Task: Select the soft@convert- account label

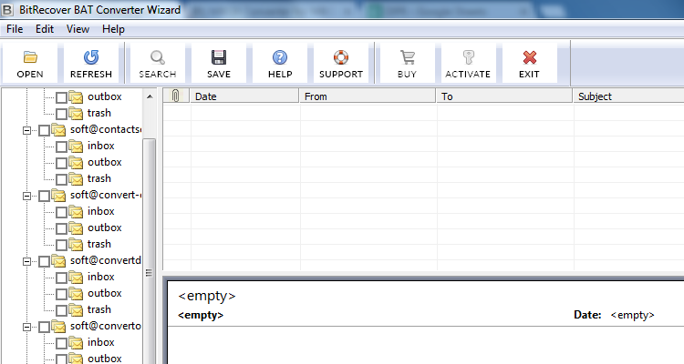Action: pyautogui.click(x=105, y=195)
